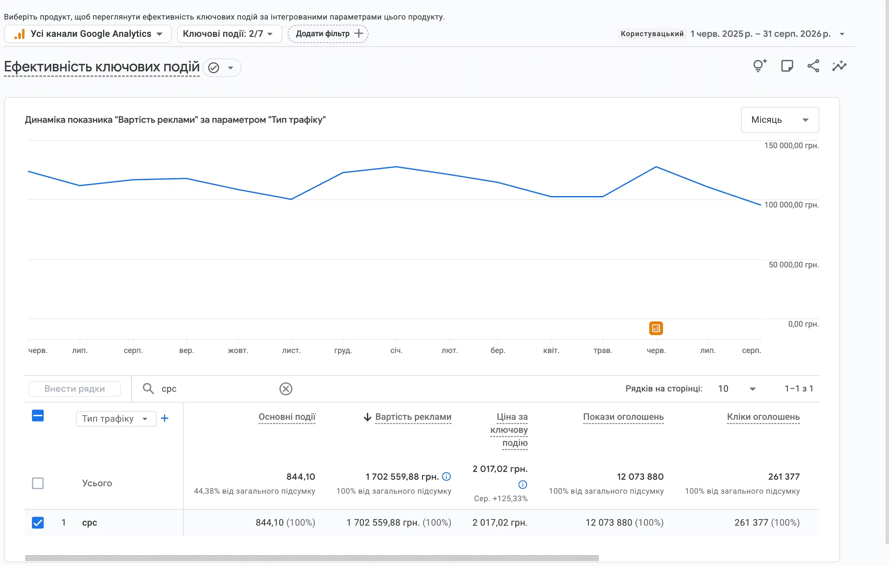Click the Користувацький label
The height and width of the screenshot is (566, 889).
click(652, 34)
